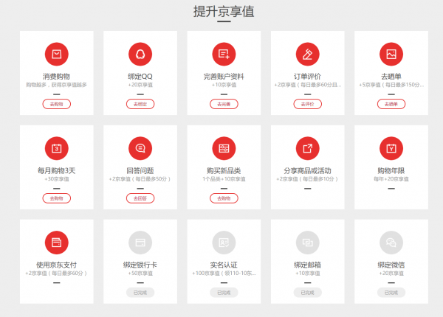
Task: Click the 使用京东支付 wallet icon
Action: point(56,242)
